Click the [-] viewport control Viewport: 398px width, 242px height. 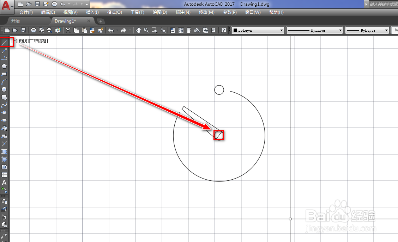click(14, 41)
